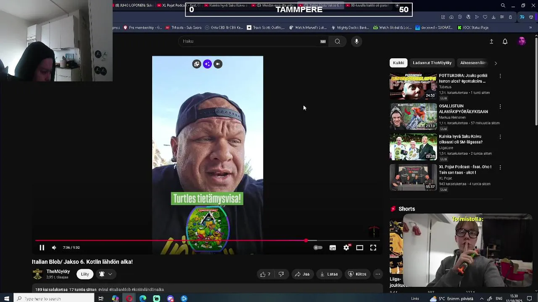Open KICK Status Page bookmark
The image size is (538, 302).
click(473, 28)
